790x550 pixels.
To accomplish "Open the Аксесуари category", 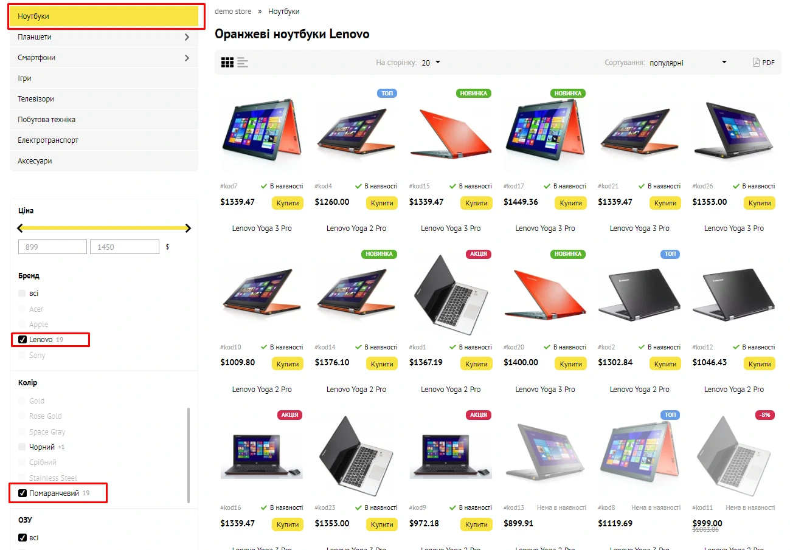I will click(x=104, y=161).
